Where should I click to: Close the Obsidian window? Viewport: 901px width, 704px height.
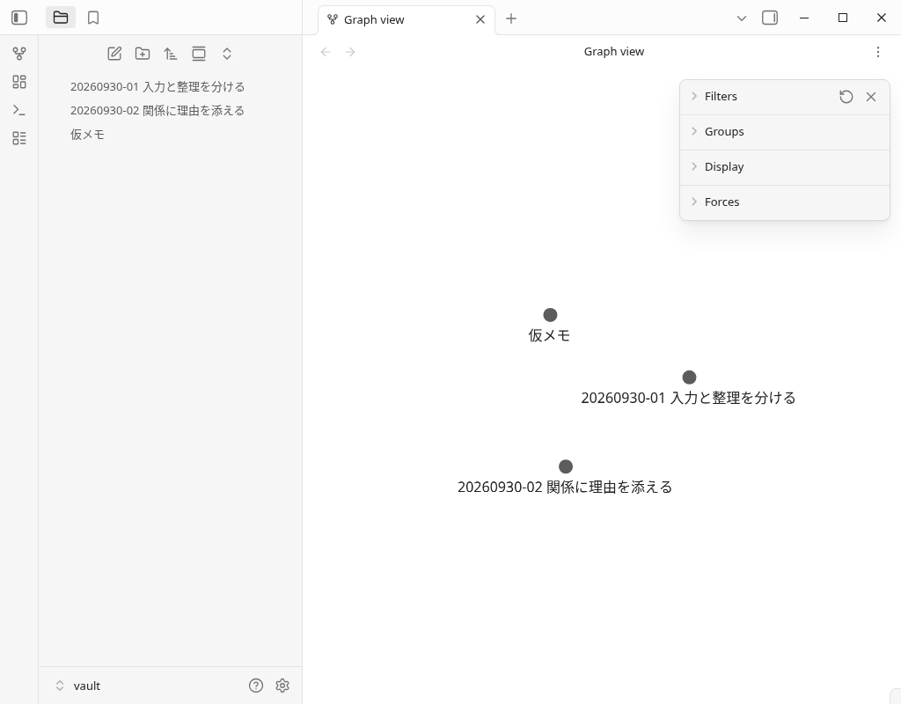tap(881, 18)
